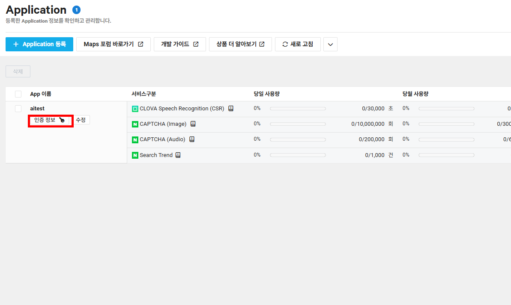Click the refresh icon in 새로 고침
511x305 pixels.
coord(285,44)
